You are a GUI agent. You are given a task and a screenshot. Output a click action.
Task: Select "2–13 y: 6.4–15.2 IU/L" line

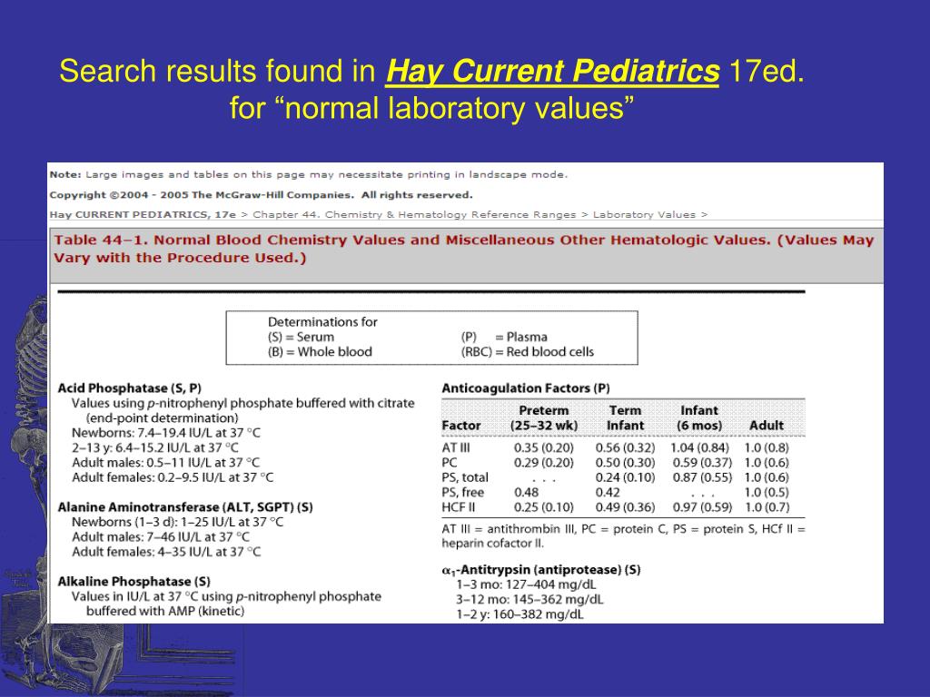[x=155, y=447]
